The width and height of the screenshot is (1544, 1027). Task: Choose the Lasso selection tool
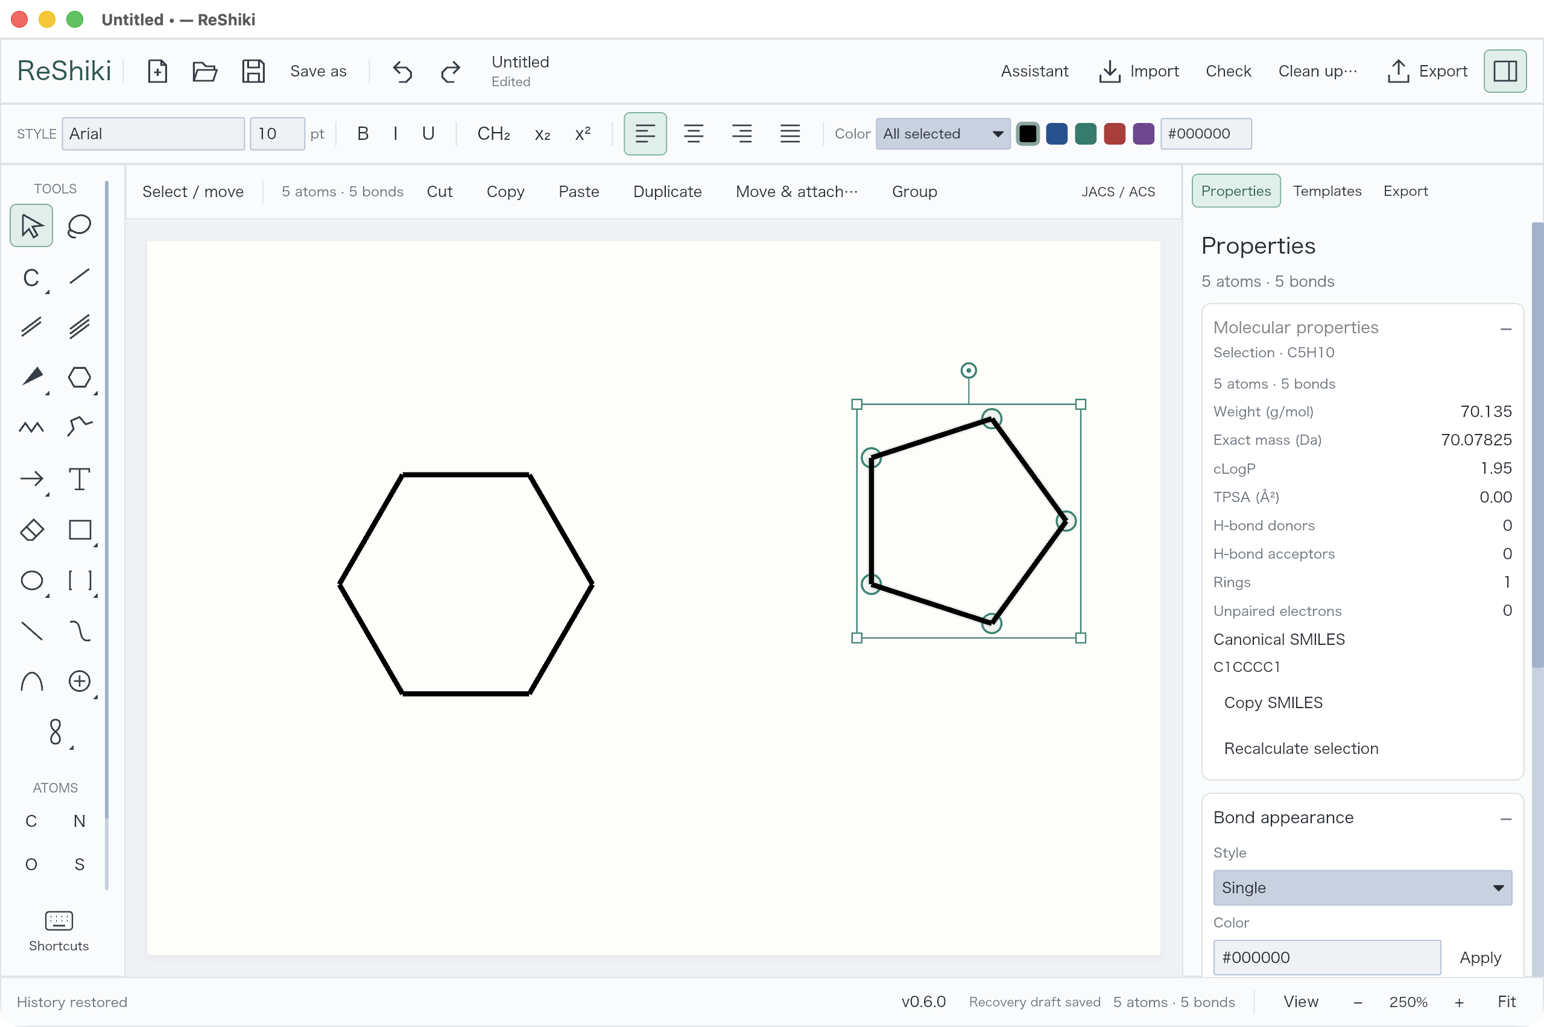tap(79, 226)
